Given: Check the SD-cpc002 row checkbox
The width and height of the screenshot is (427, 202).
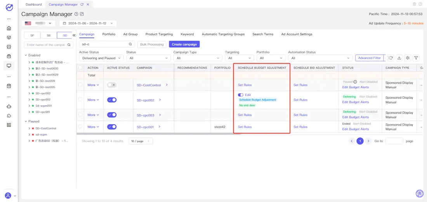Looking at the screenshot, I should point(80,99).
